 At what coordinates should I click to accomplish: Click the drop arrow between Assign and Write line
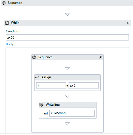67,96
